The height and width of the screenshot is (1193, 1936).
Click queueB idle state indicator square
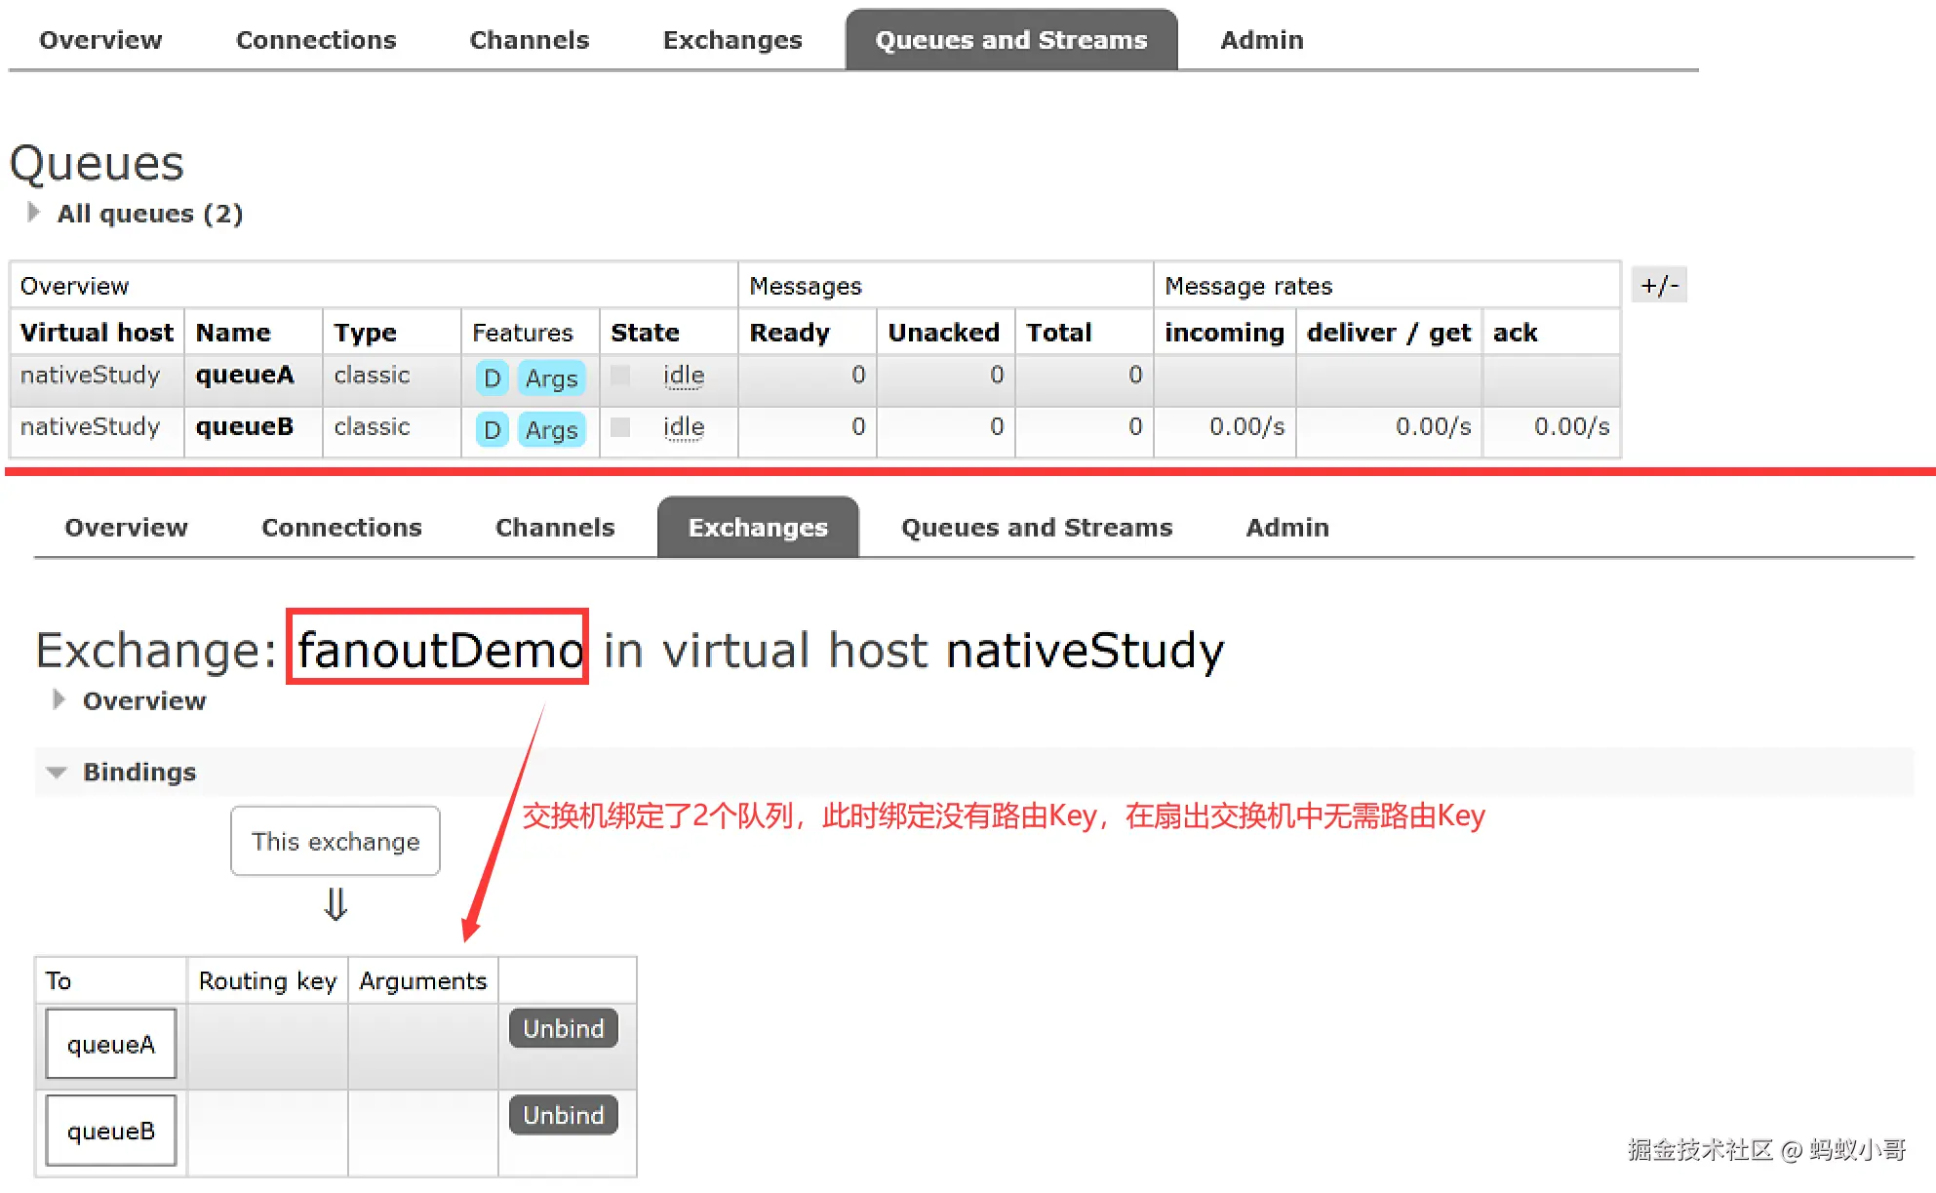click(x=620, y=427)
